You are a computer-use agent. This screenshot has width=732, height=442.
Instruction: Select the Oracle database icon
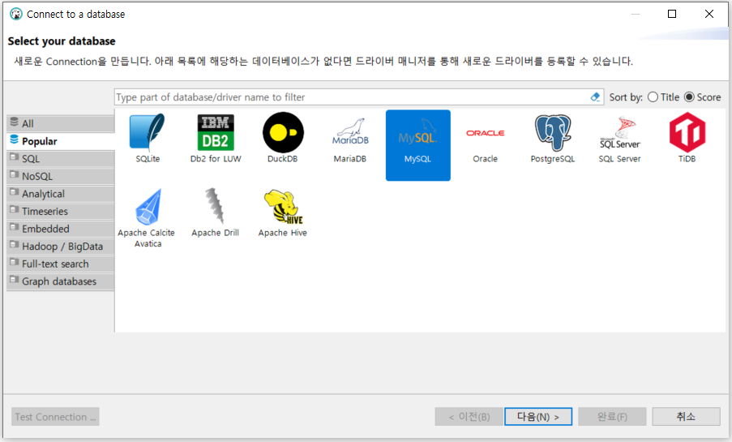point(485,133)
